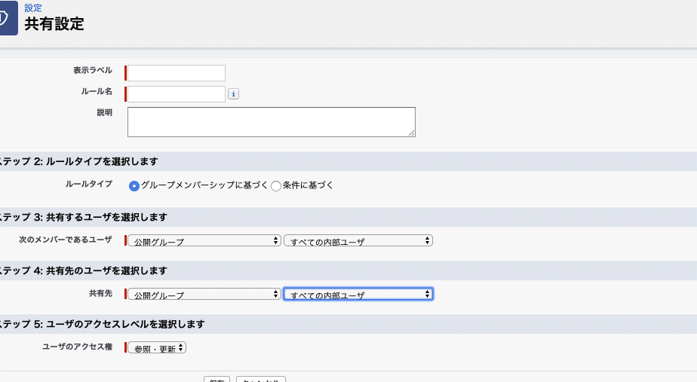Image resolution: width=697 pixels, height=382 pixels.
Task: Click the ステップ 4 共有先のユーザ section header
Action: tap(83, 270)
